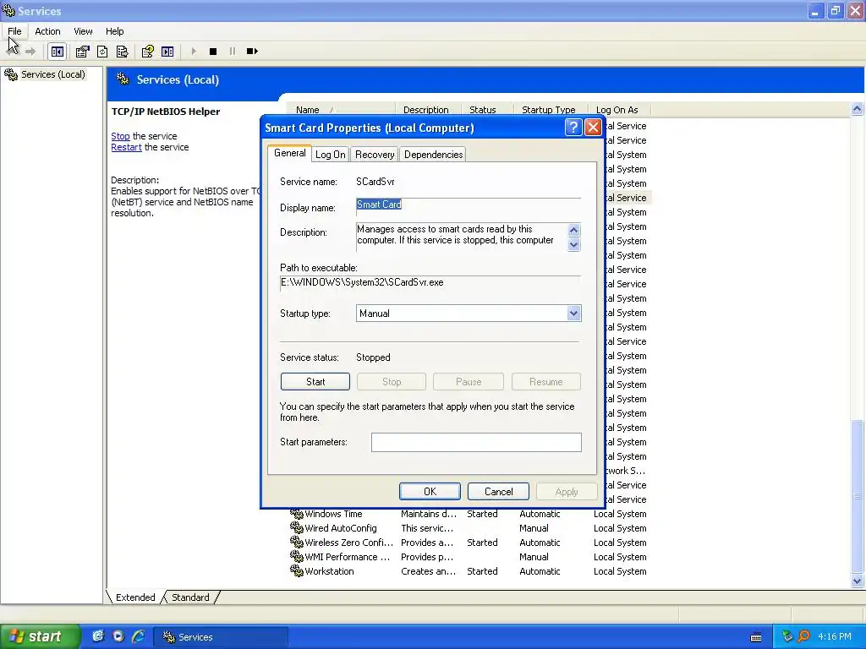Click the Start Service play toolbar icon
The height and width of the screenshot is (649, 866).
tap(194, 52)
